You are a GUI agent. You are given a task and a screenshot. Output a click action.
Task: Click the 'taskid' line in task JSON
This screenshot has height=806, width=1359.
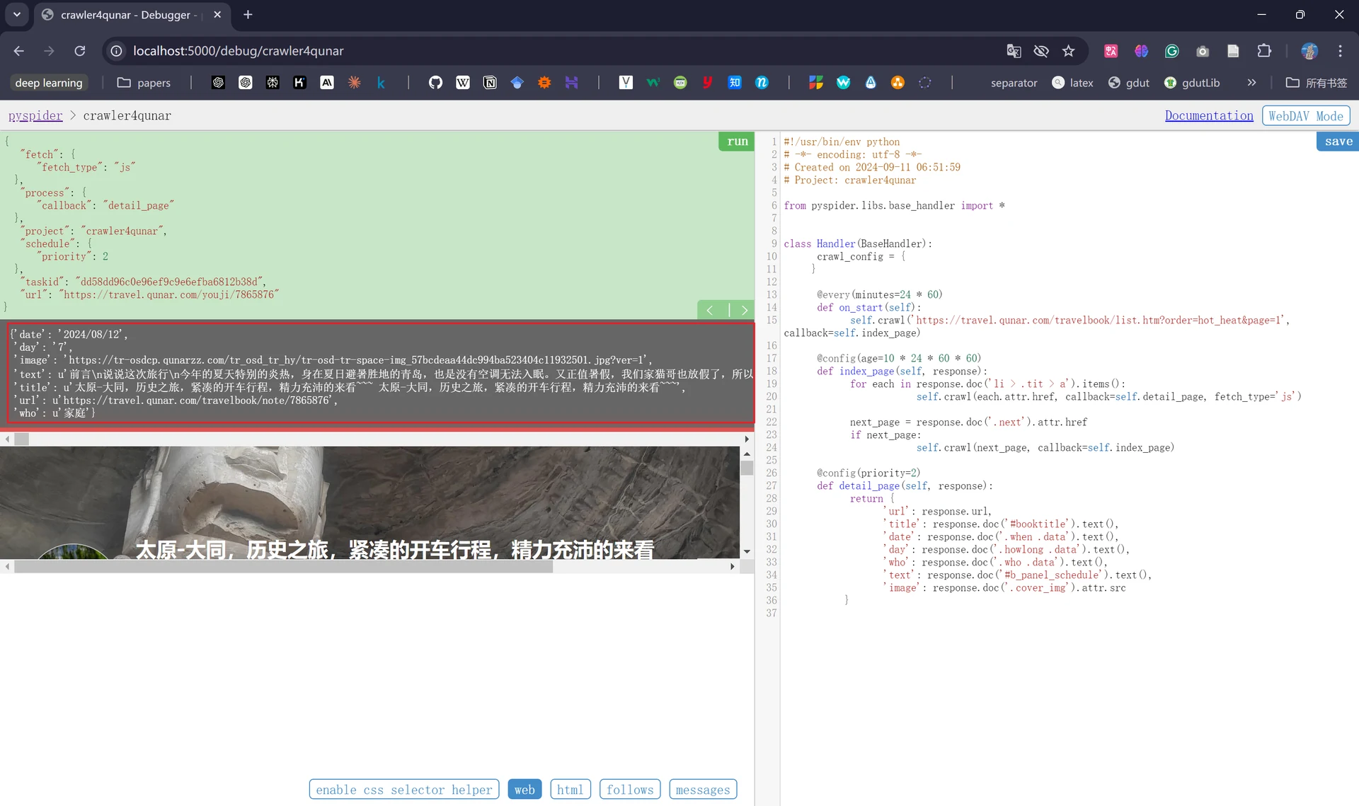tap(144, 282)
